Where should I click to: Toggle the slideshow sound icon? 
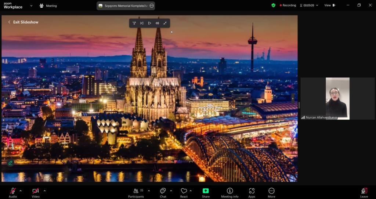tap(157, 23)
